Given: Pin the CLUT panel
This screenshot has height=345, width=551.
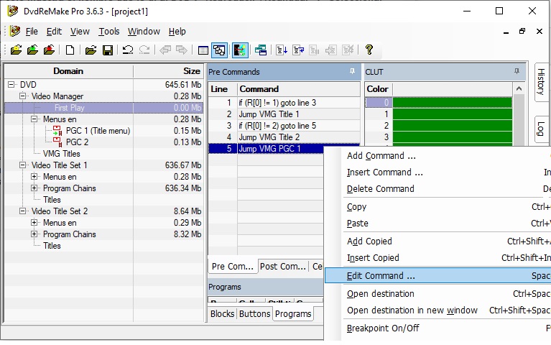Looking at the screenshot, I should tap(517, 71).
